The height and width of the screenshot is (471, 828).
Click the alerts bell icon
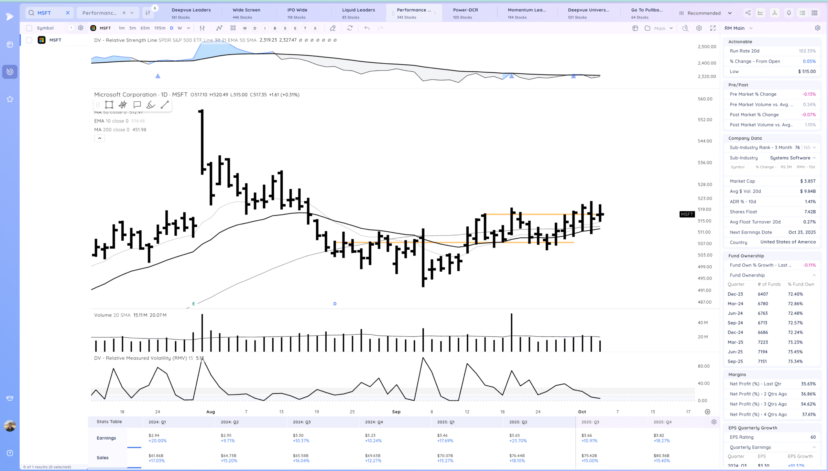click(789, 13)
